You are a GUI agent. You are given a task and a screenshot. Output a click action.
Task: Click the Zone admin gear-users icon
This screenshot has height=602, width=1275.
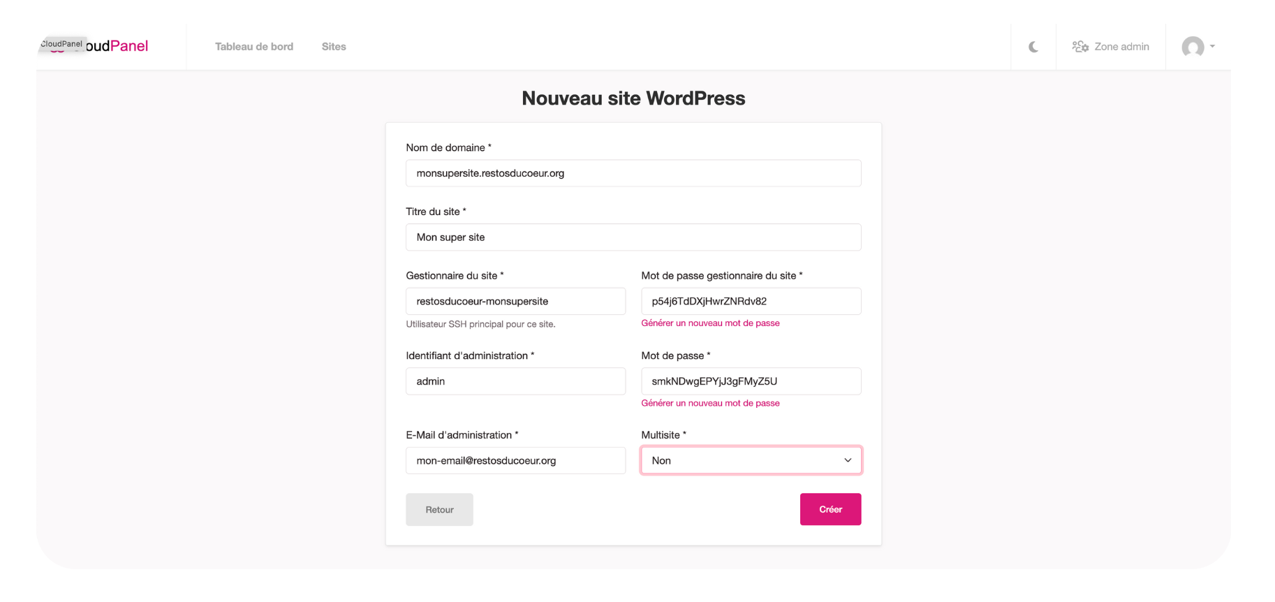click(1080, 47)
